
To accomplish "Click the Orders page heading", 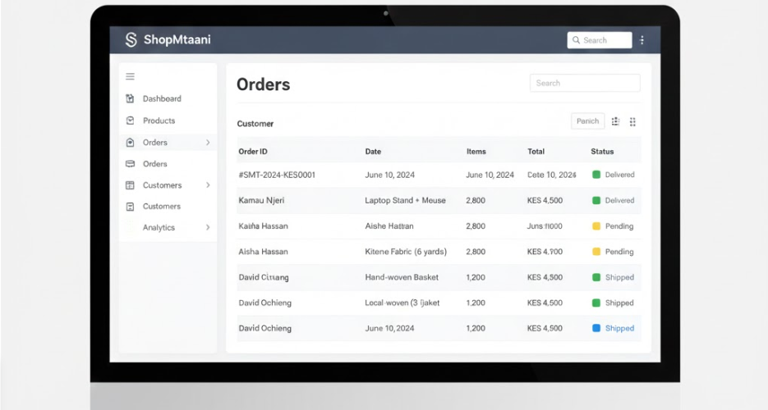I will point(264,84).
